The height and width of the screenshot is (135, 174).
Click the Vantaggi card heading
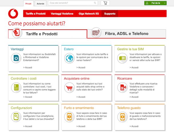(17, 49)
